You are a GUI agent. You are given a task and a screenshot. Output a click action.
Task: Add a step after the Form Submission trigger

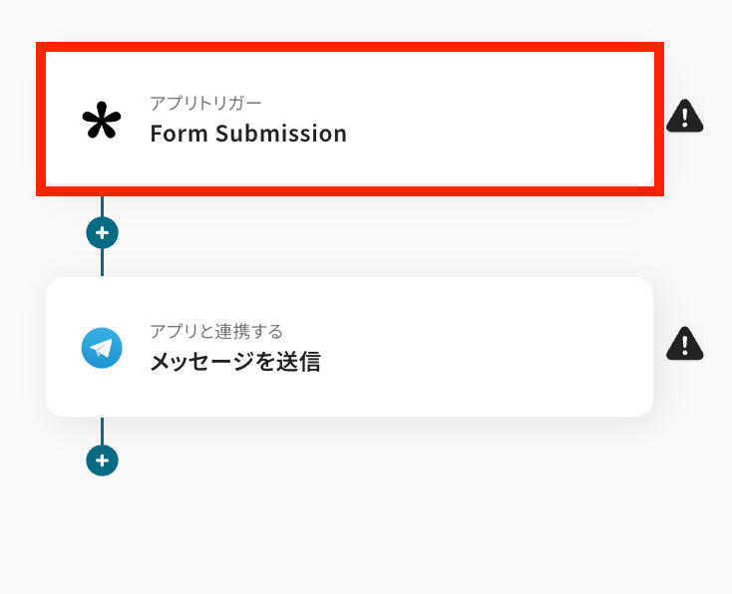click(x=102, y=233)
